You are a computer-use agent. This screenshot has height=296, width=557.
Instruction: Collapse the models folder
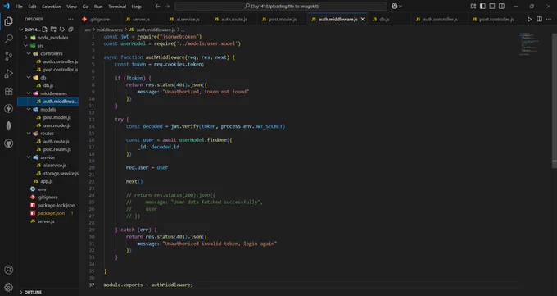(x=29, y=109)
